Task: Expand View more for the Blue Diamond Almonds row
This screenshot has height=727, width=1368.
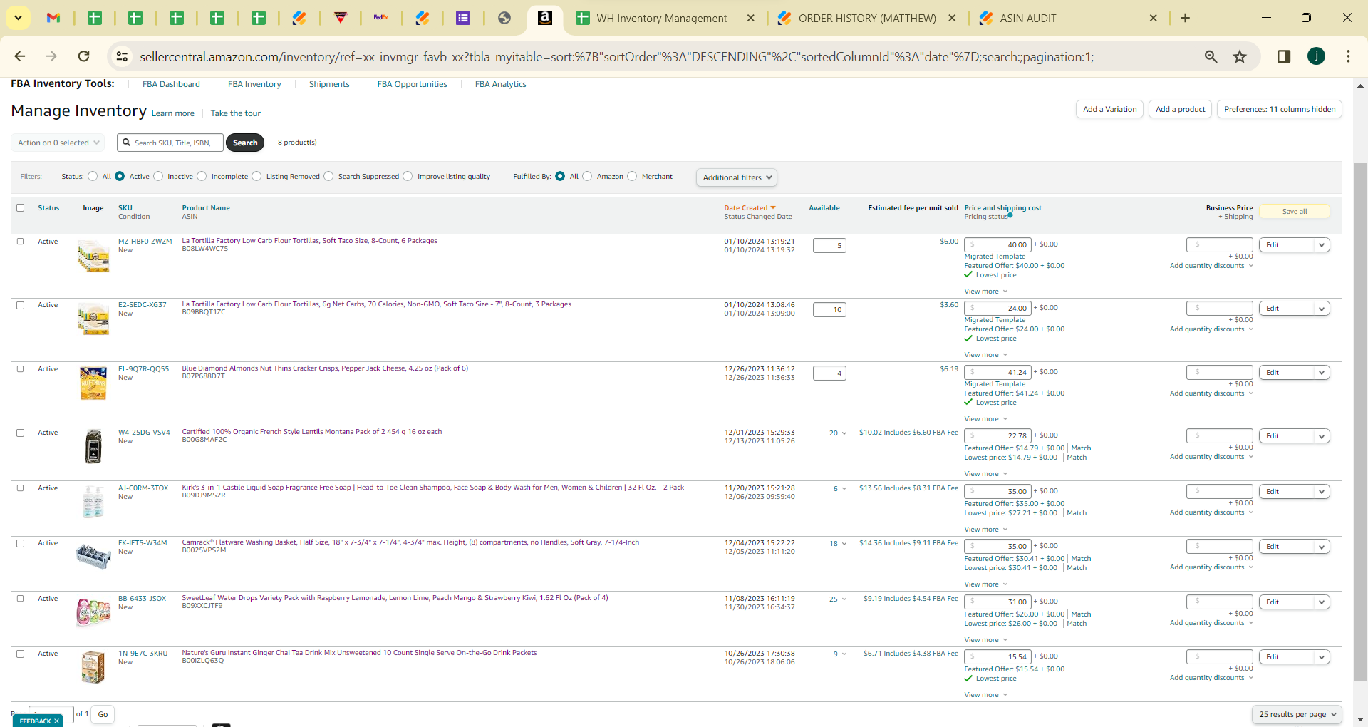Action: [x=986, y=419]
